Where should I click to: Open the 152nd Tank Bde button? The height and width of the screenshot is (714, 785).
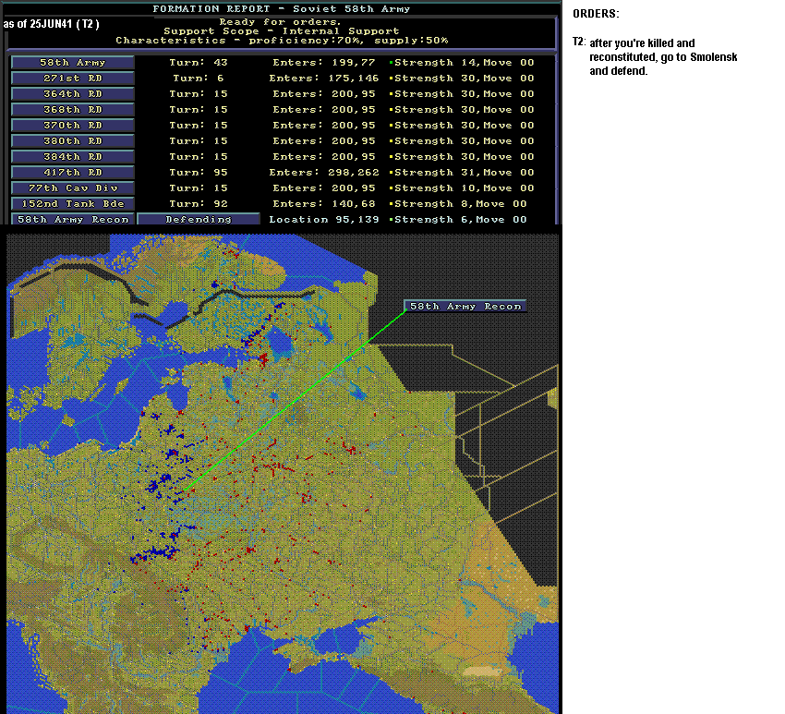click(73, 204)
